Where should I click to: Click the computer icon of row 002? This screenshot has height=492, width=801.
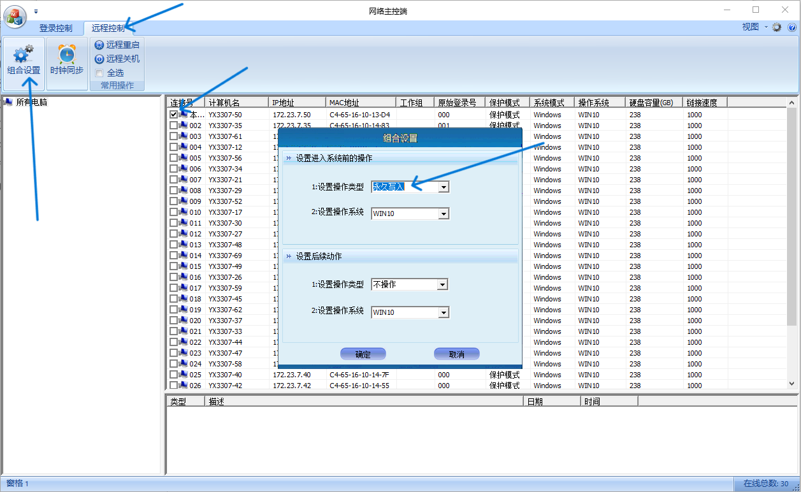coord(184,126)
